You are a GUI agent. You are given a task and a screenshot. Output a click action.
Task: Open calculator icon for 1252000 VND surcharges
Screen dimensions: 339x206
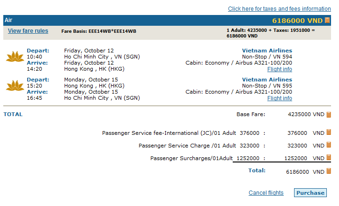pos(329,158)
